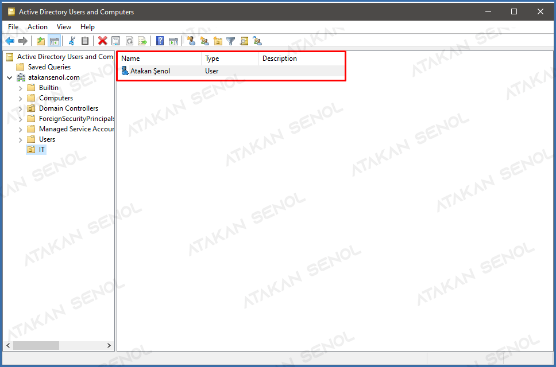Click the Cut scissors icon

point(72,41)
